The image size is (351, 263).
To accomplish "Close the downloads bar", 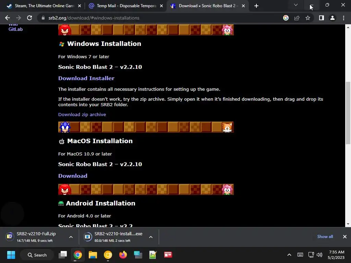I will pos(345,237).
